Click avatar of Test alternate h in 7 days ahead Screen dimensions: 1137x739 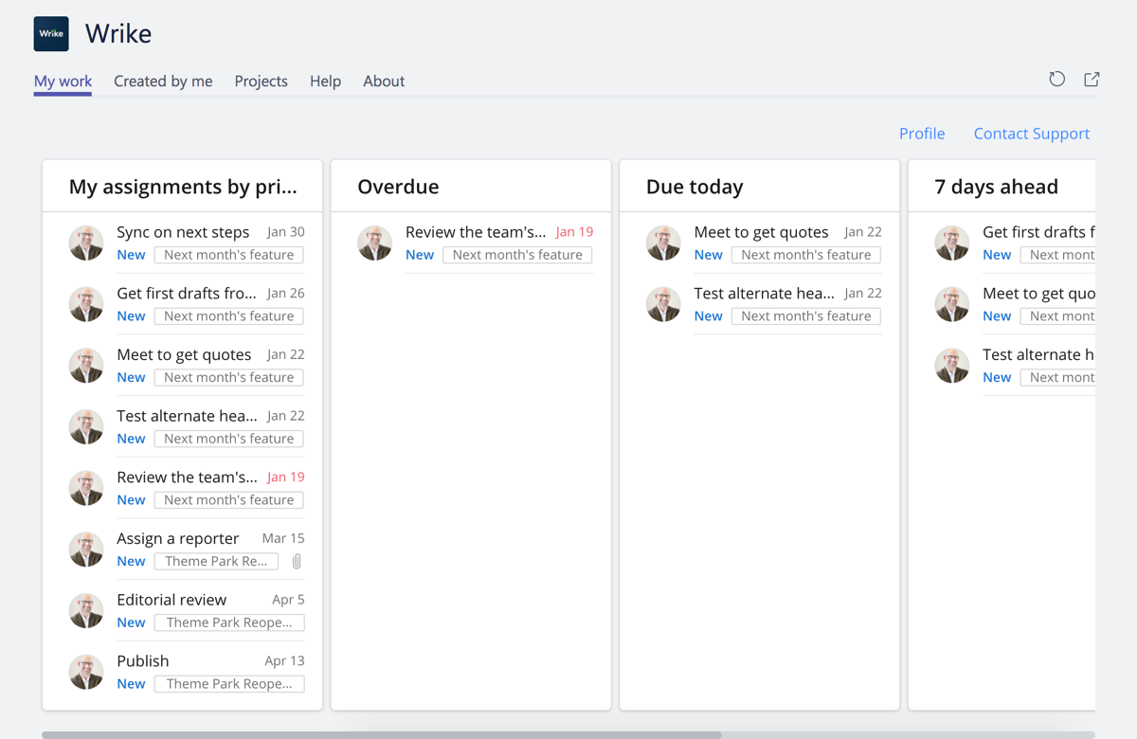[952, 365]
